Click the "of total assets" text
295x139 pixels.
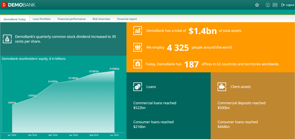pos(230,31)
